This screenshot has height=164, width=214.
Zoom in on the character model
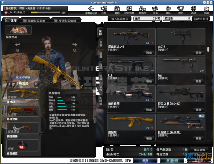tap(18, 51)
